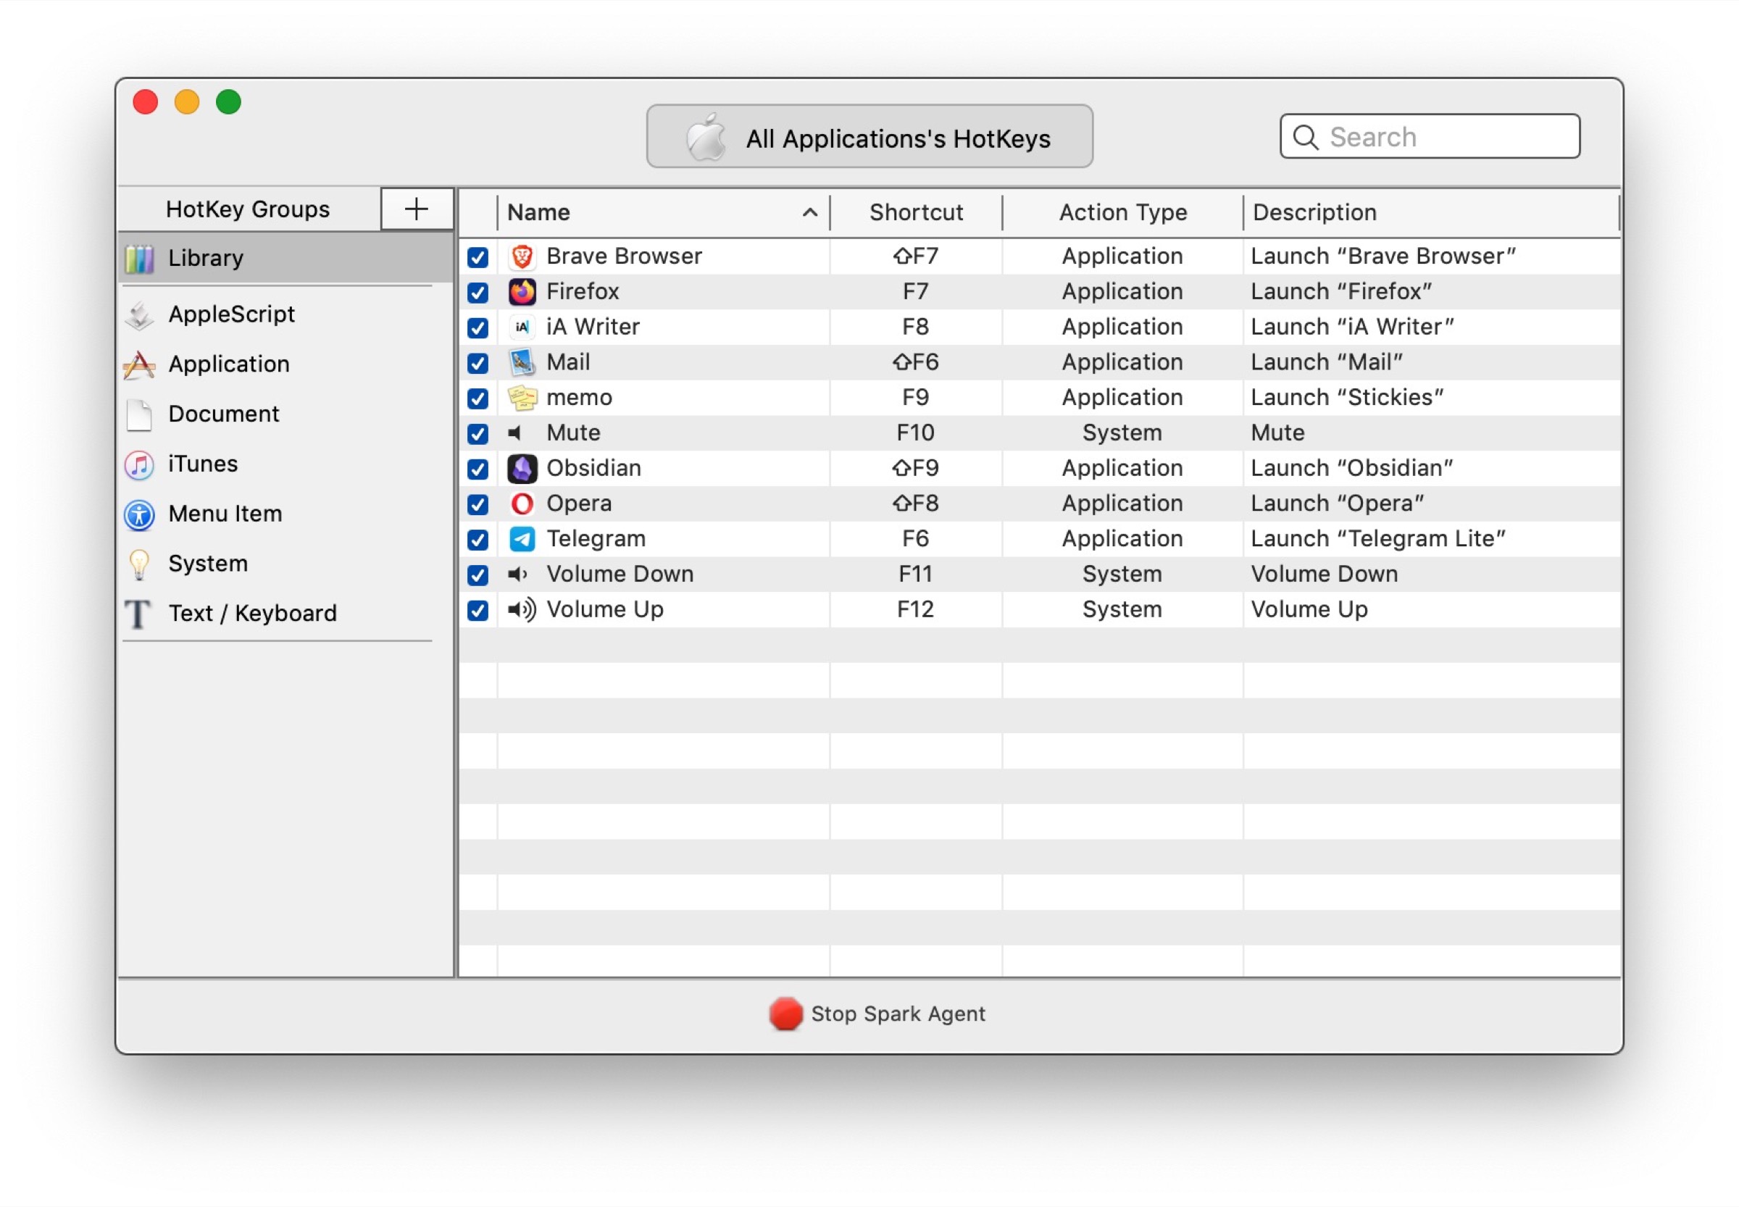Select the Library group in sidebar
The image size is (1739, 1207).
point(206,258)
